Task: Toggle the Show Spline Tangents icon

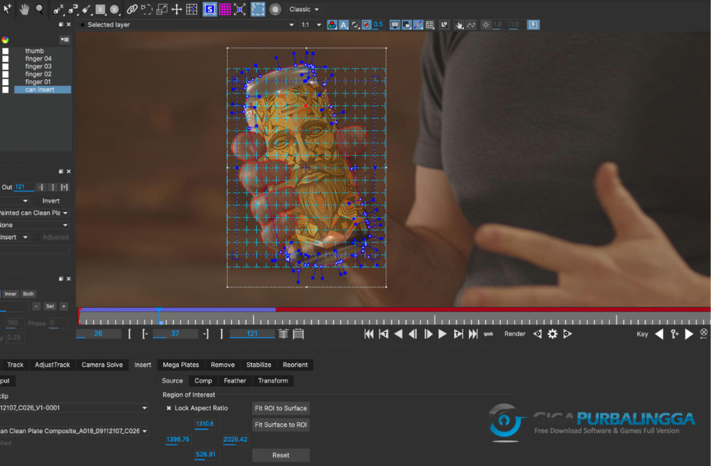Action: pyautogui.click(x=418, y=25)
